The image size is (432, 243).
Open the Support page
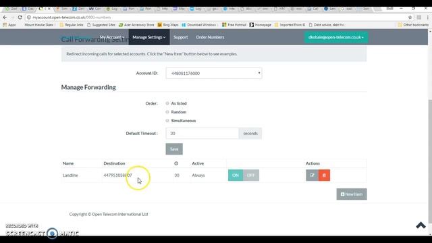point(181,37)
